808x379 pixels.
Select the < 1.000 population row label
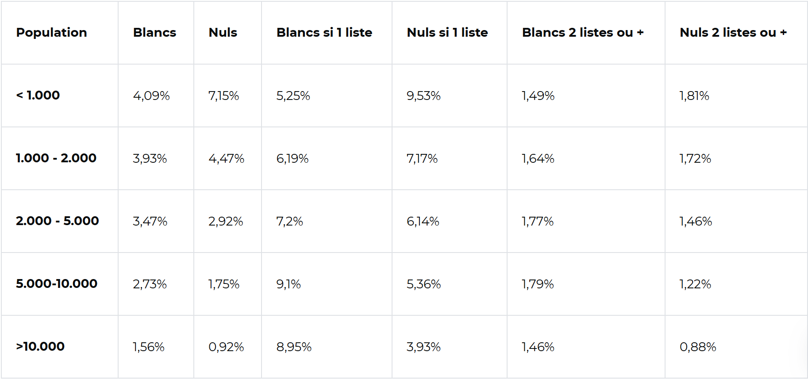point(38,96)
